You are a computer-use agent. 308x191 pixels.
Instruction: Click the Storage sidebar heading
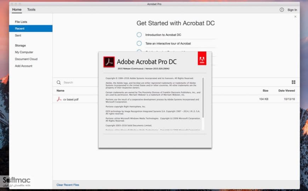tap(20, 46)
